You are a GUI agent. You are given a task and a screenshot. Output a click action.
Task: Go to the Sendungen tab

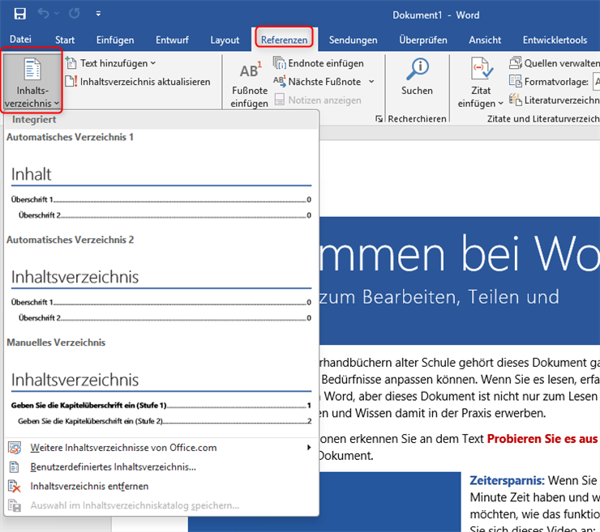click(354, 40)
